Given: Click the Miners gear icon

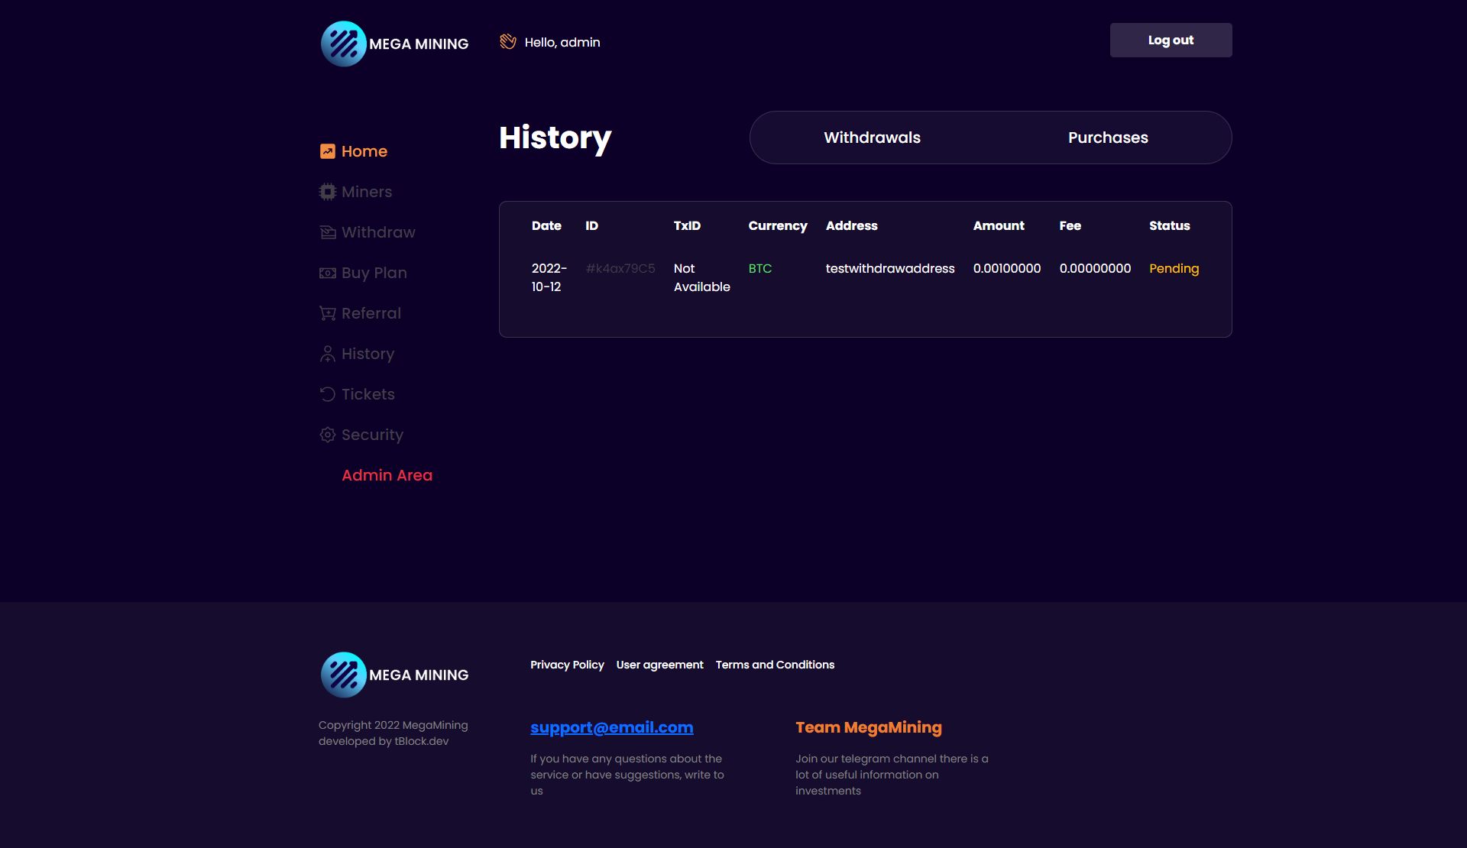Looking at the screenshot, I should click(x=326, y=192).
